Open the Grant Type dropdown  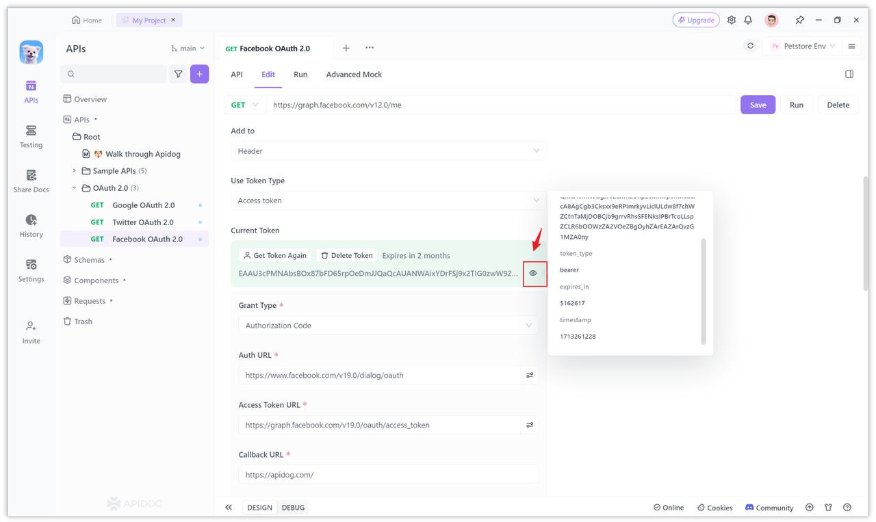click(x=388, y=325)
